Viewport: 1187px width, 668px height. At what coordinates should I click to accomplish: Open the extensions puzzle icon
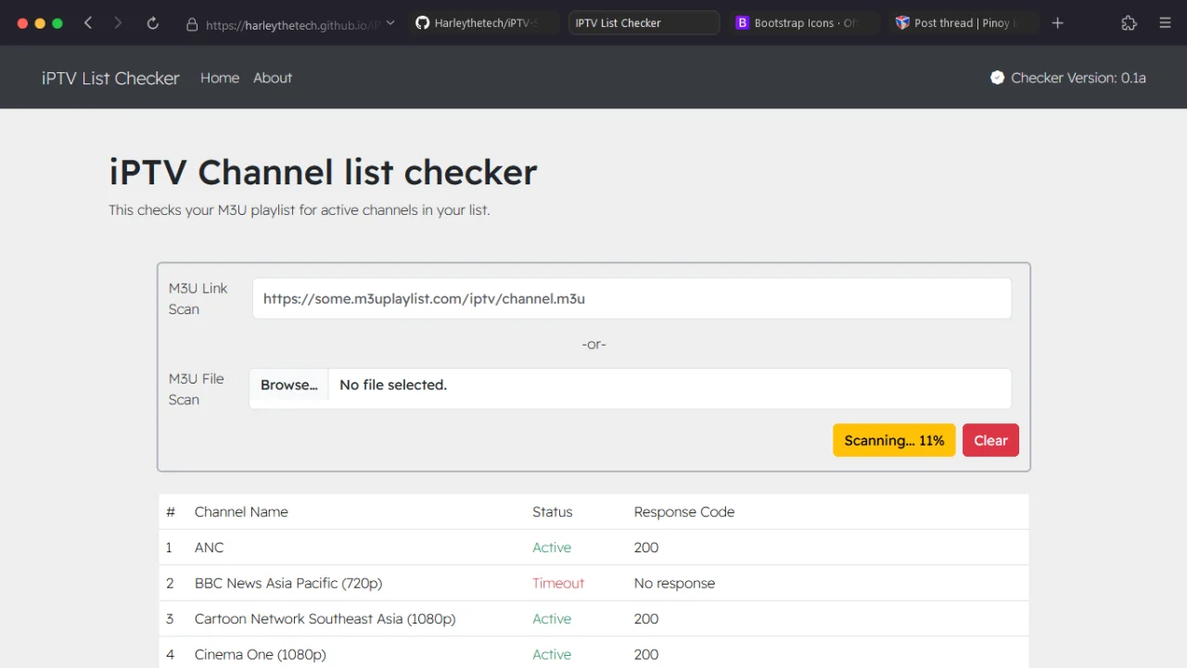[1129, 23]
